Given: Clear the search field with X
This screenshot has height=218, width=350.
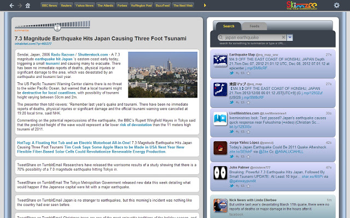Looking at the screenshot, I should click(x=283, y=37).
